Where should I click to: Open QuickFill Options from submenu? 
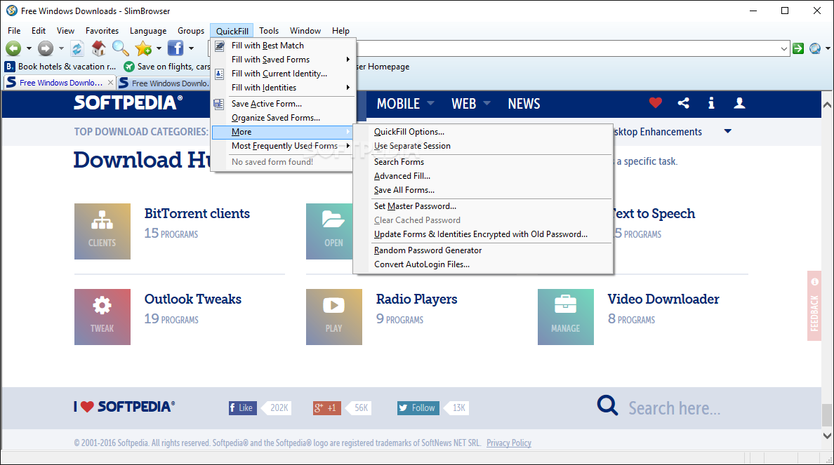click(483, 132)
